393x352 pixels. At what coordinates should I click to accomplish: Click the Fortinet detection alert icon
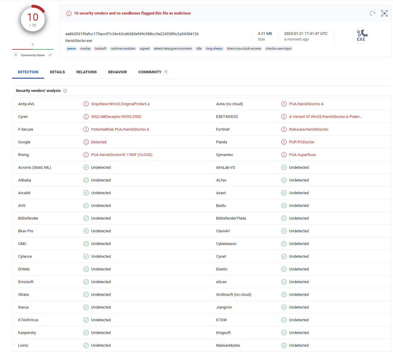coord(284,129)
